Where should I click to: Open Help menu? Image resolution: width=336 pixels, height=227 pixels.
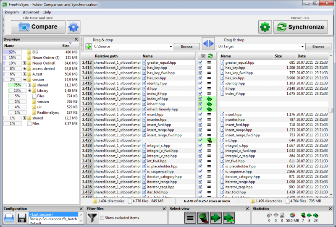click(47, 12)
